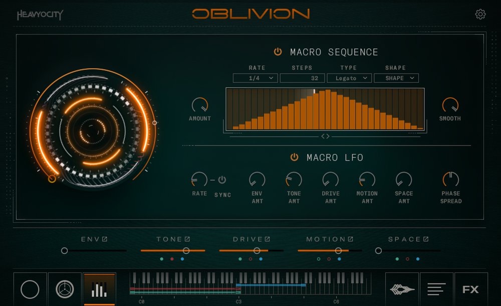
Task: Toggle the Macro LFO power button
Action: coord(295,157)
